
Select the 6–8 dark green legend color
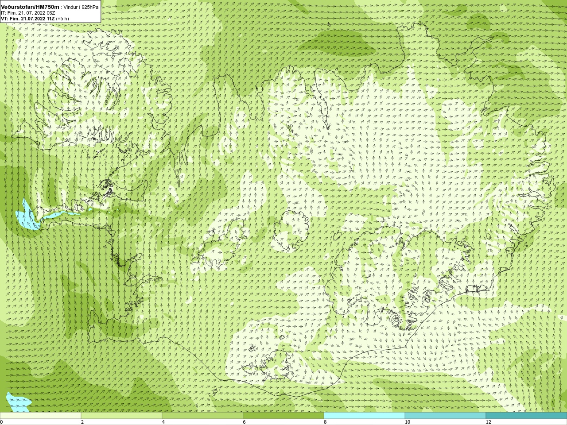pyautogui.click(x=283, y=416)
